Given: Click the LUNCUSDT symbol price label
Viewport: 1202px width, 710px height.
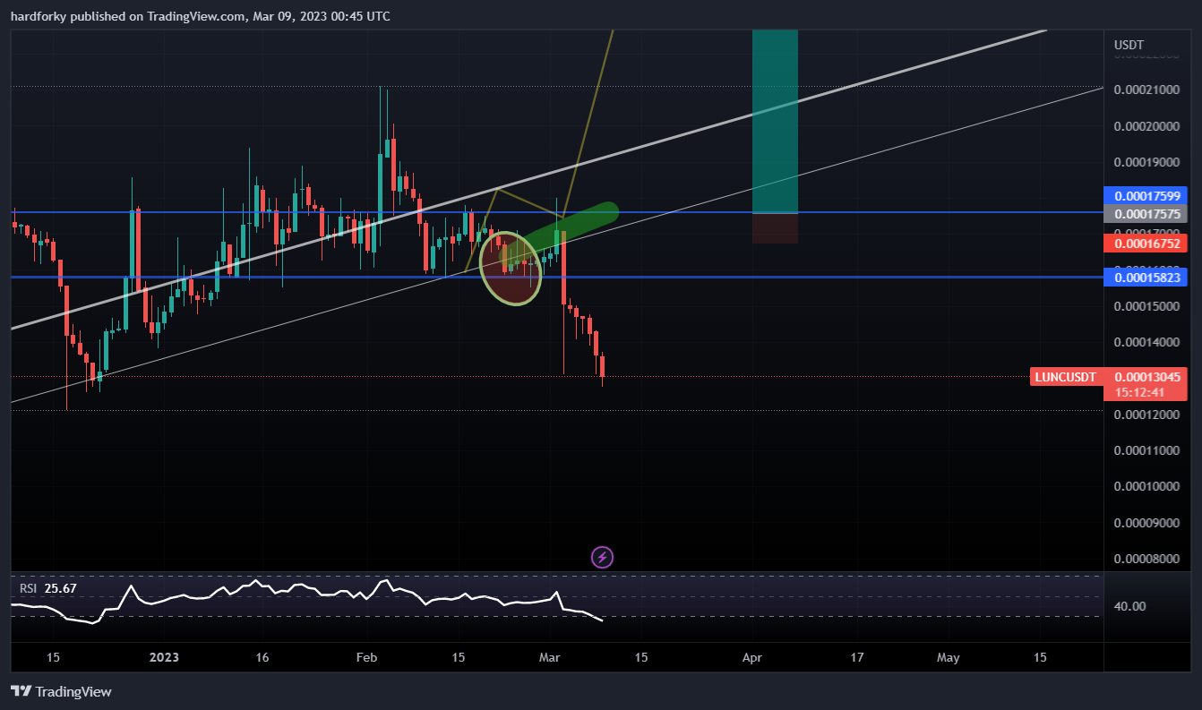Looking at the screenshot, I should click(x=1066, y=377).
